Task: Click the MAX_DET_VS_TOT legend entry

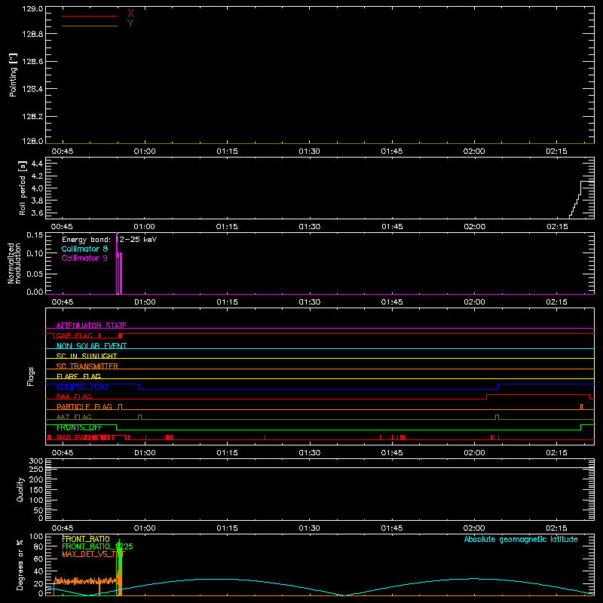Action: 93,554
